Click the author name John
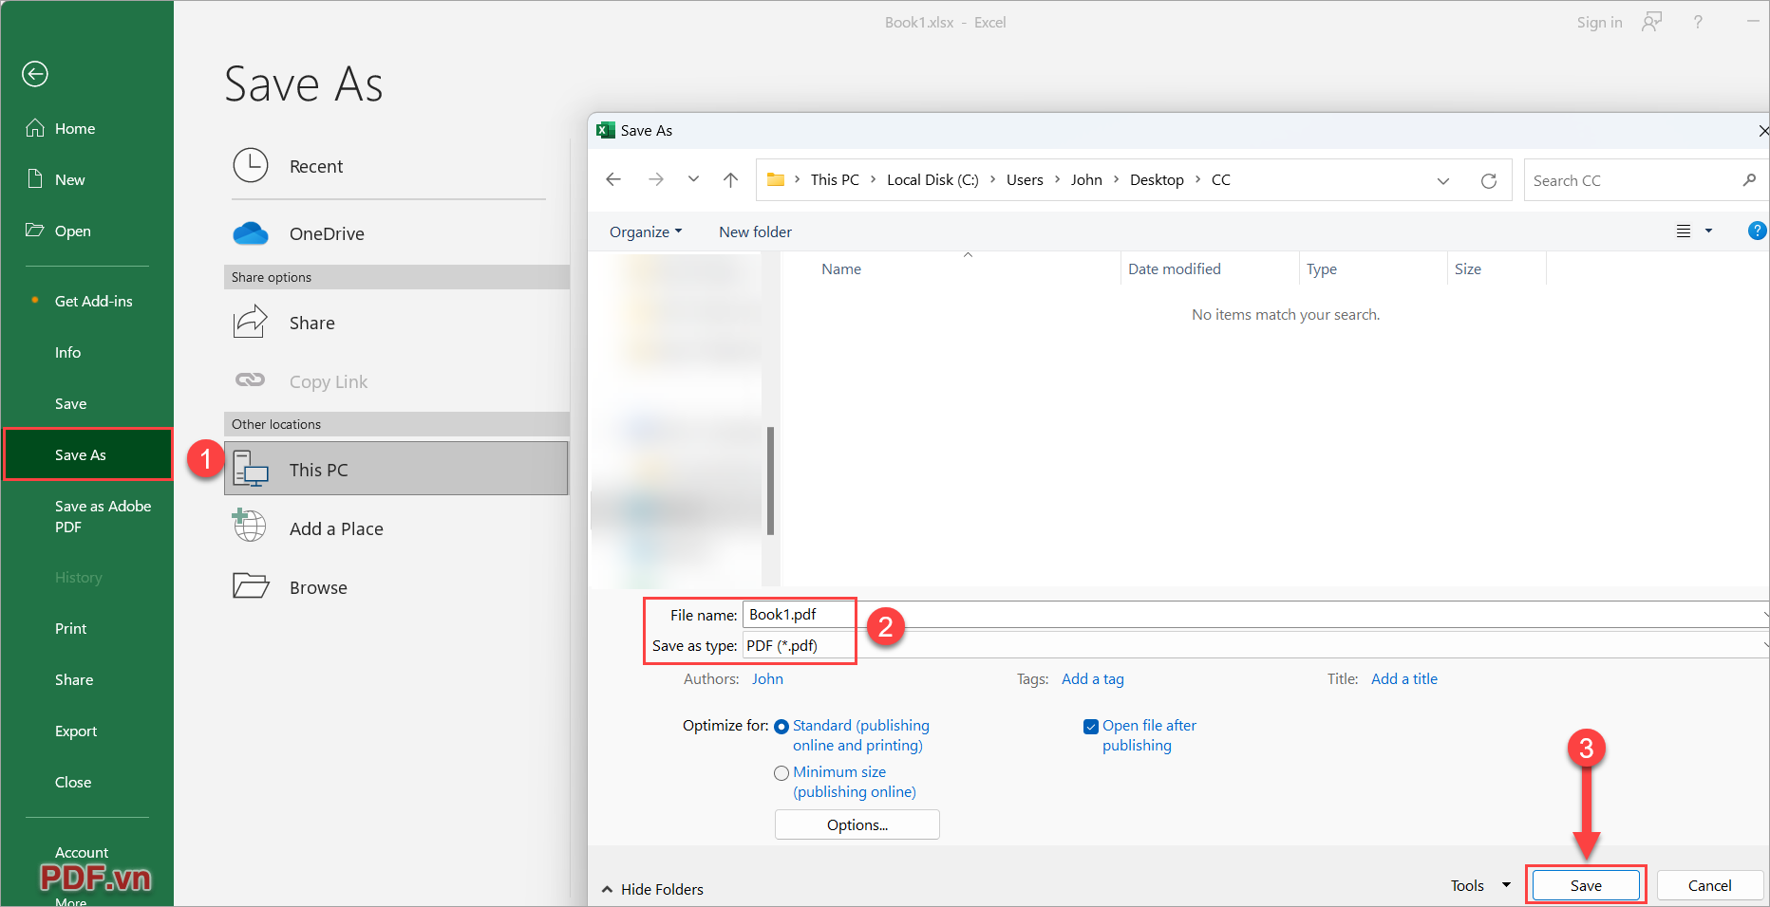 pos(767,678)
